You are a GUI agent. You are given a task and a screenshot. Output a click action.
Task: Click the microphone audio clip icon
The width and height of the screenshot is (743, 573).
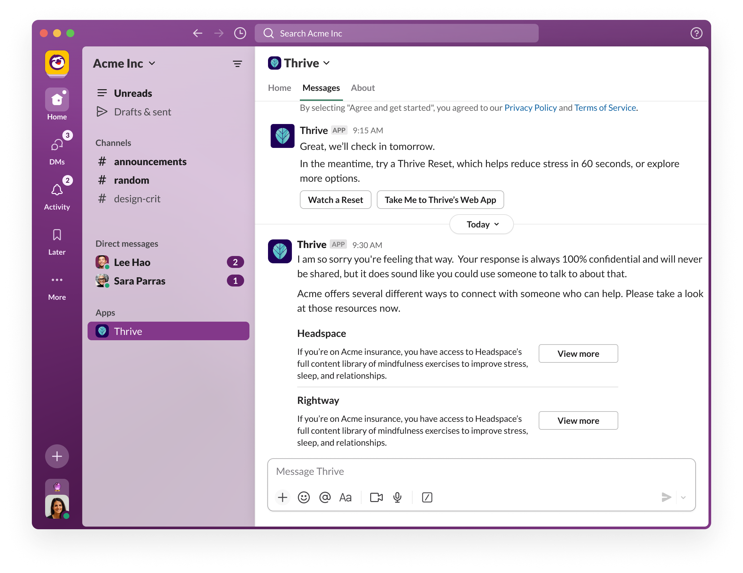[x=397, y=497]
